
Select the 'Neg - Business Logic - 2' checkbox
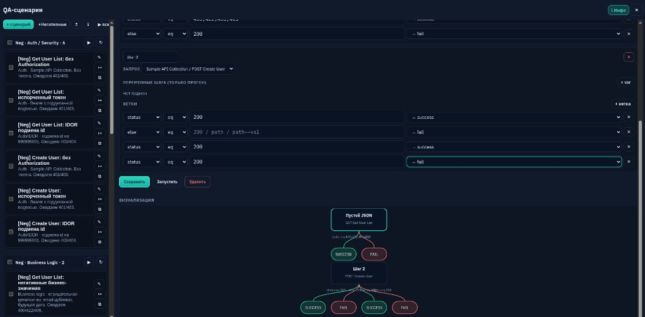tap(10, 262)
